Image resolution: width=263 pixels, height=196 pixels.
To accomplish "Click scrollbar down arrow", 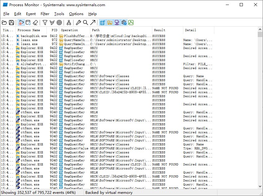I will [x=260, y=186].
